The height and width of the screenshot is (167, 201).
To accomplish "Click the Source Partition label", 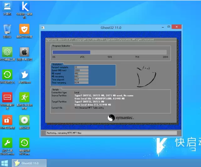I will 59,95.
